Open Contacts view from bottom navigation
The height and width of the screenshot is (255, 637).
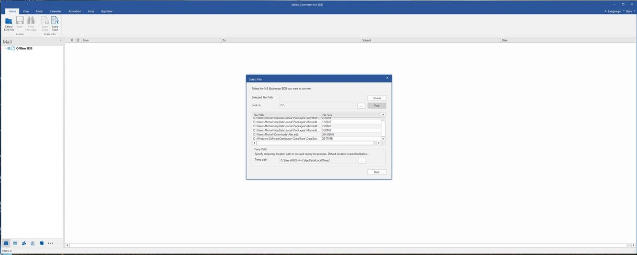24,243
